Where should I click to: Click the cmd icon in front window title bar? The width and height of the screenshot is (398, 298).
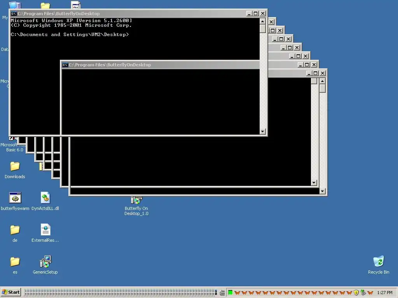[x=14, y=14]
